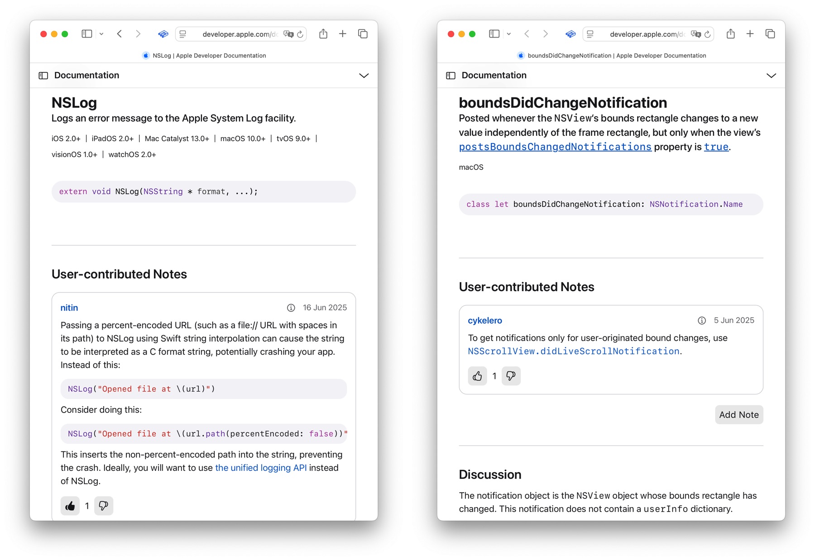Select NSLog Apple Developer Documentation tab
Screen dimensions: 815x560
coord(204,55)
